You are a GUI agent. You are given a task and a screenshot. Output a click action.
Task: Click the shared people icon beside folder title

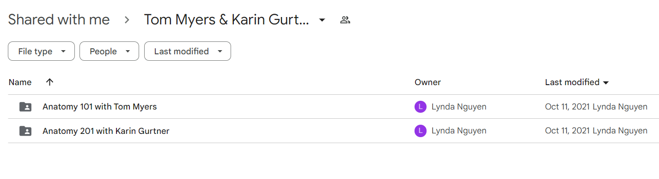point(345,20)
